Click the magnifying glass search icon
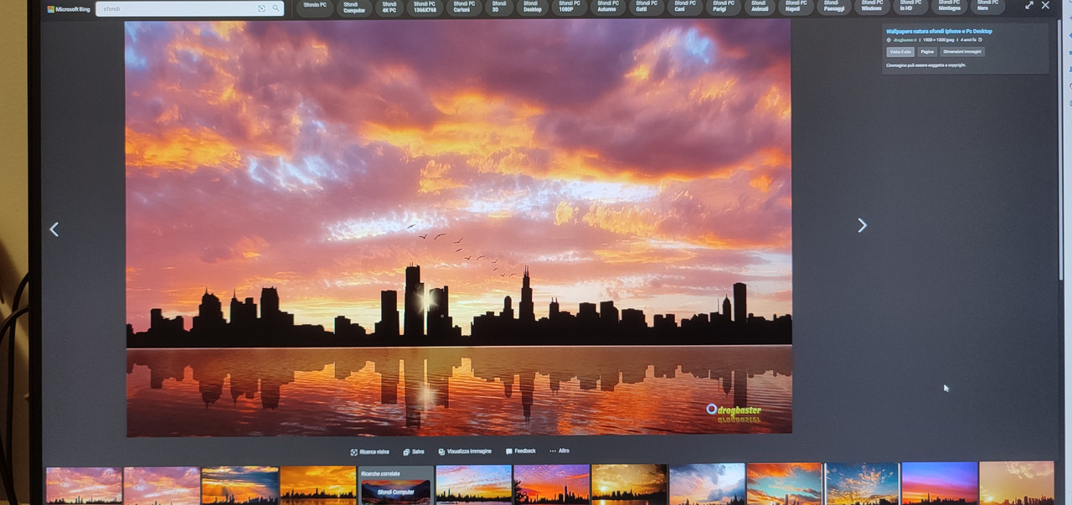 pyautogui.click(x=276, y=8)
